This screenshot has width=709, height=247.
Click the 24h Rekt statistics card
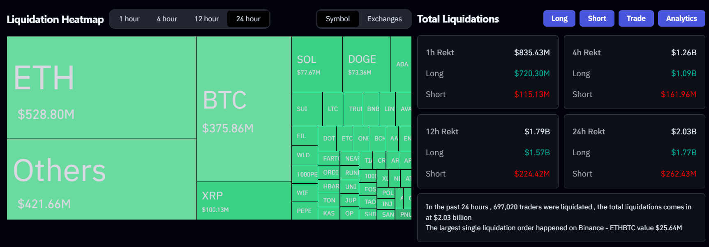pos(634,152)
